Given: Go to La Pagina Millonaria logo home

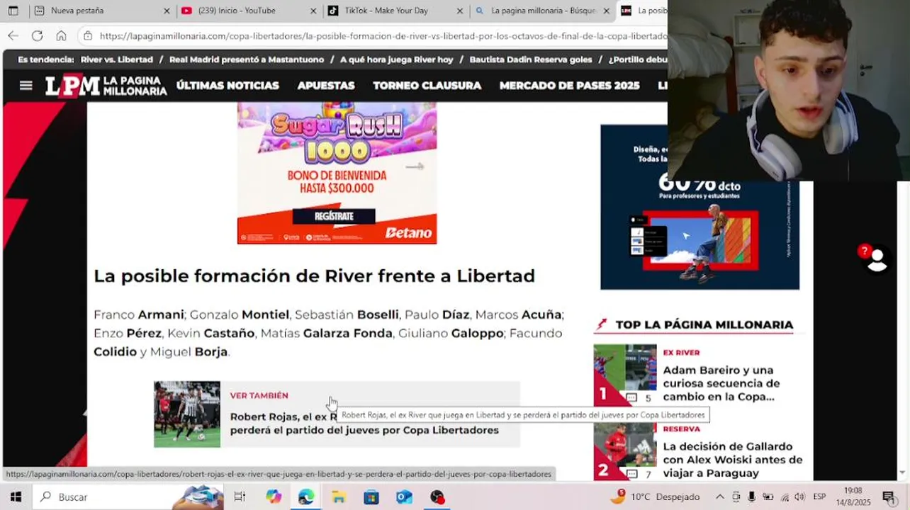Looking at the screenshot, I should tap(106, 86).
